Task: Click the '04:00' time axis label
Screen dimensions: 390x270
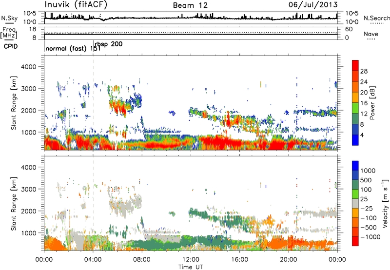Action: coord(93,260)
